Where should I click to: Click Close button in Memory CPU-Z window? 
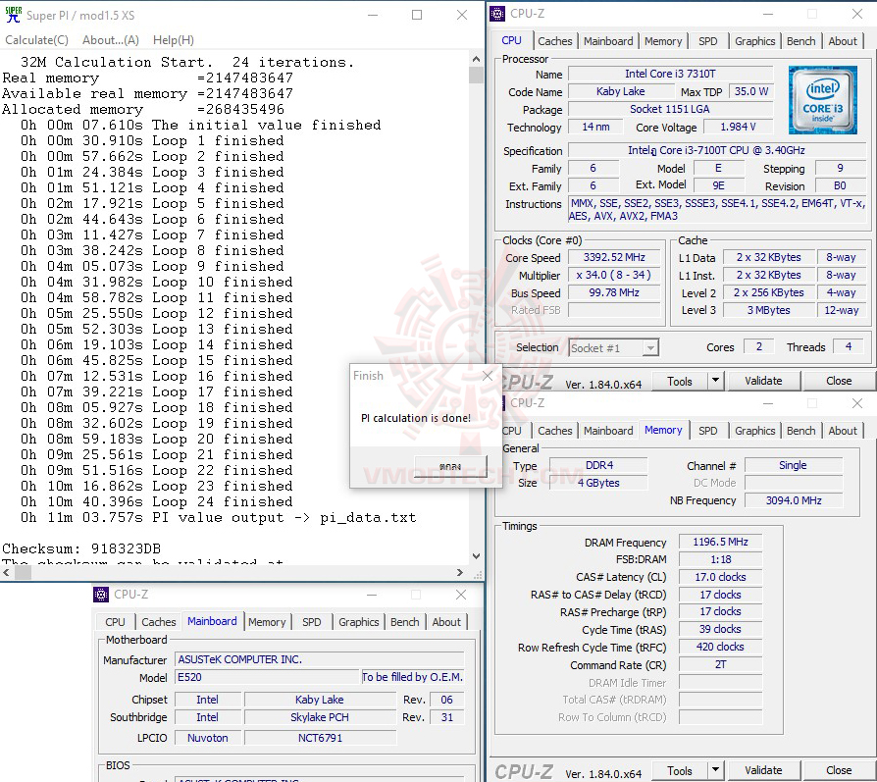[839, 771]
